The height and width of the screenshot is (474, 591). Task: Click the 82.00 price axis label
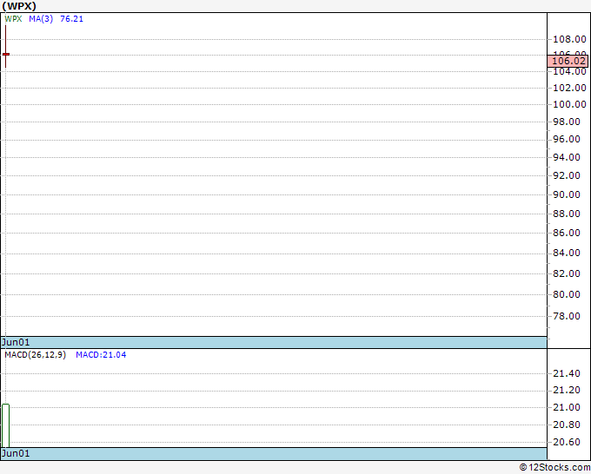566,273
